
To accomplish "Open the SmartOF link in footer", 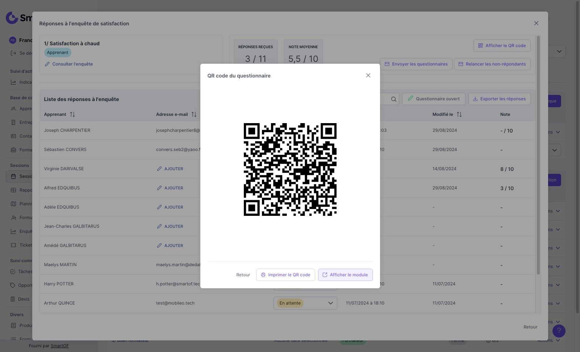I will coord(60,346).
